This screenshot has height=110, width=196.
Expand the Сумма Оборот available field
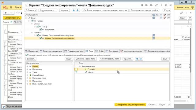27,75
